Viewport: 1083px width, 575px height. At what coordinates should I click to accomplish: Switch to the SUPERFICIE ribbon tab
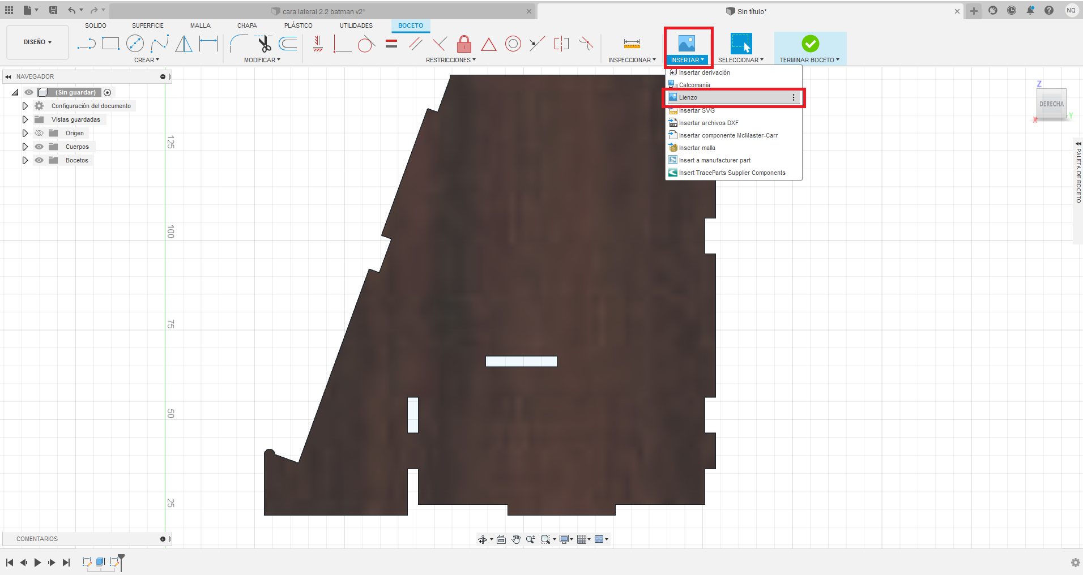click(148, 25)
